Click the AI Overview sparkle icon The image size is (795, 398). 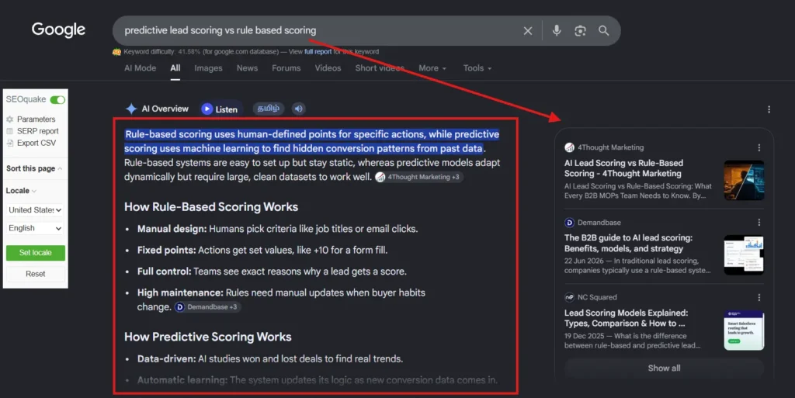tap(131, 109)
